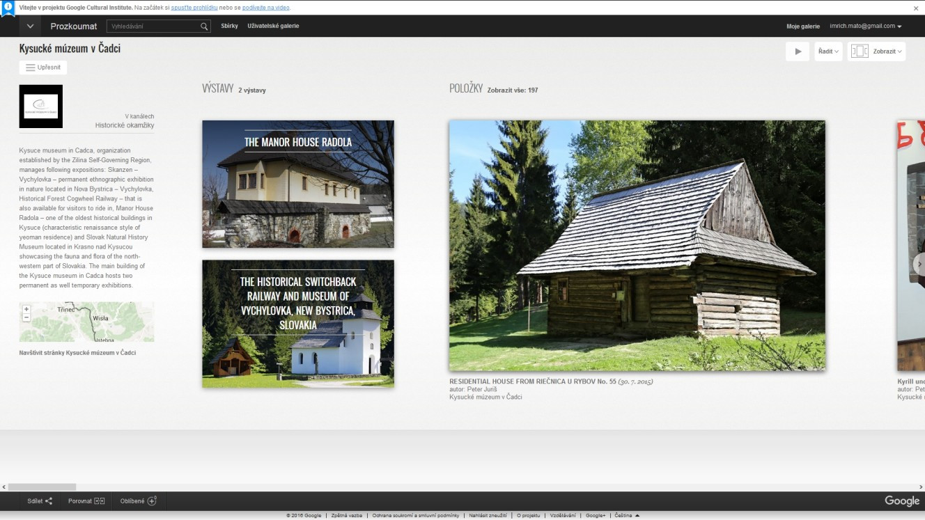The width and height of the screenshot is (925, 520).
Task: Add to Oblíbené favorites
Action: 152,501
